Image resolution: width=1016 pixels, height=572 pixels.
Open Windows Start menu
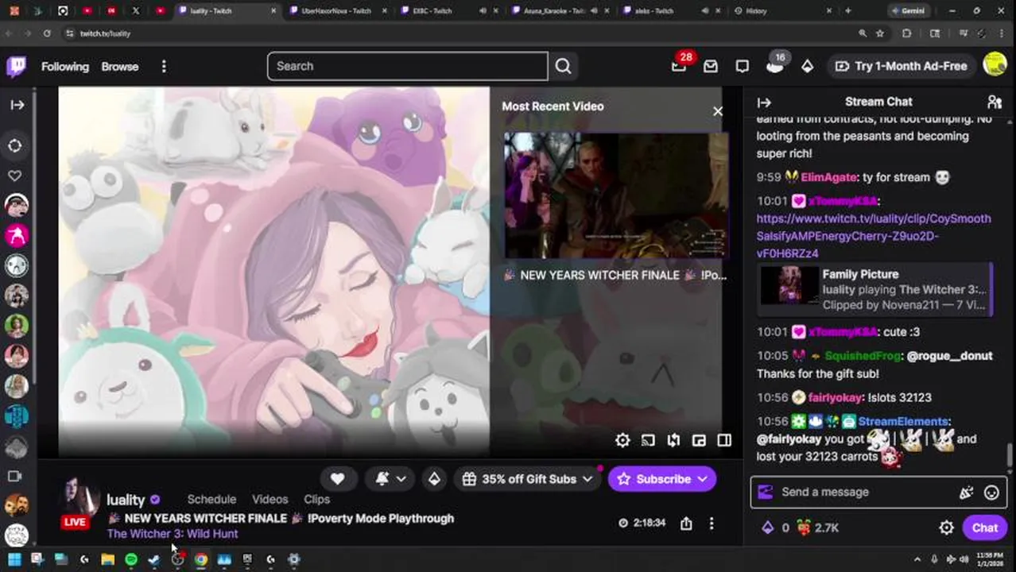click(14, 559)
